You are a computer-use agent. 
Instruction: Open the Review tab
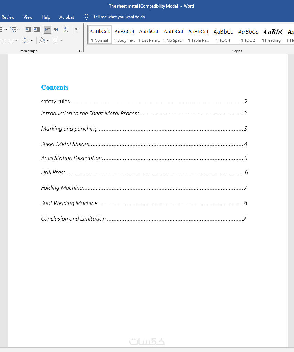8,17
